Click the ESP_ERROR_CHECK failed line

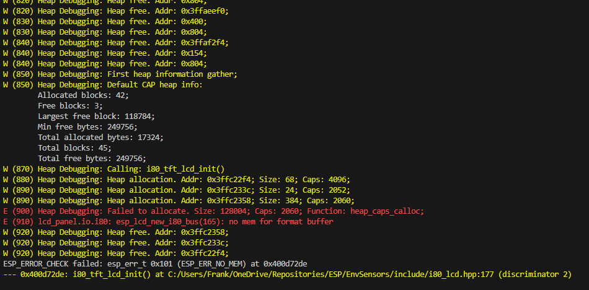(155, 264)
